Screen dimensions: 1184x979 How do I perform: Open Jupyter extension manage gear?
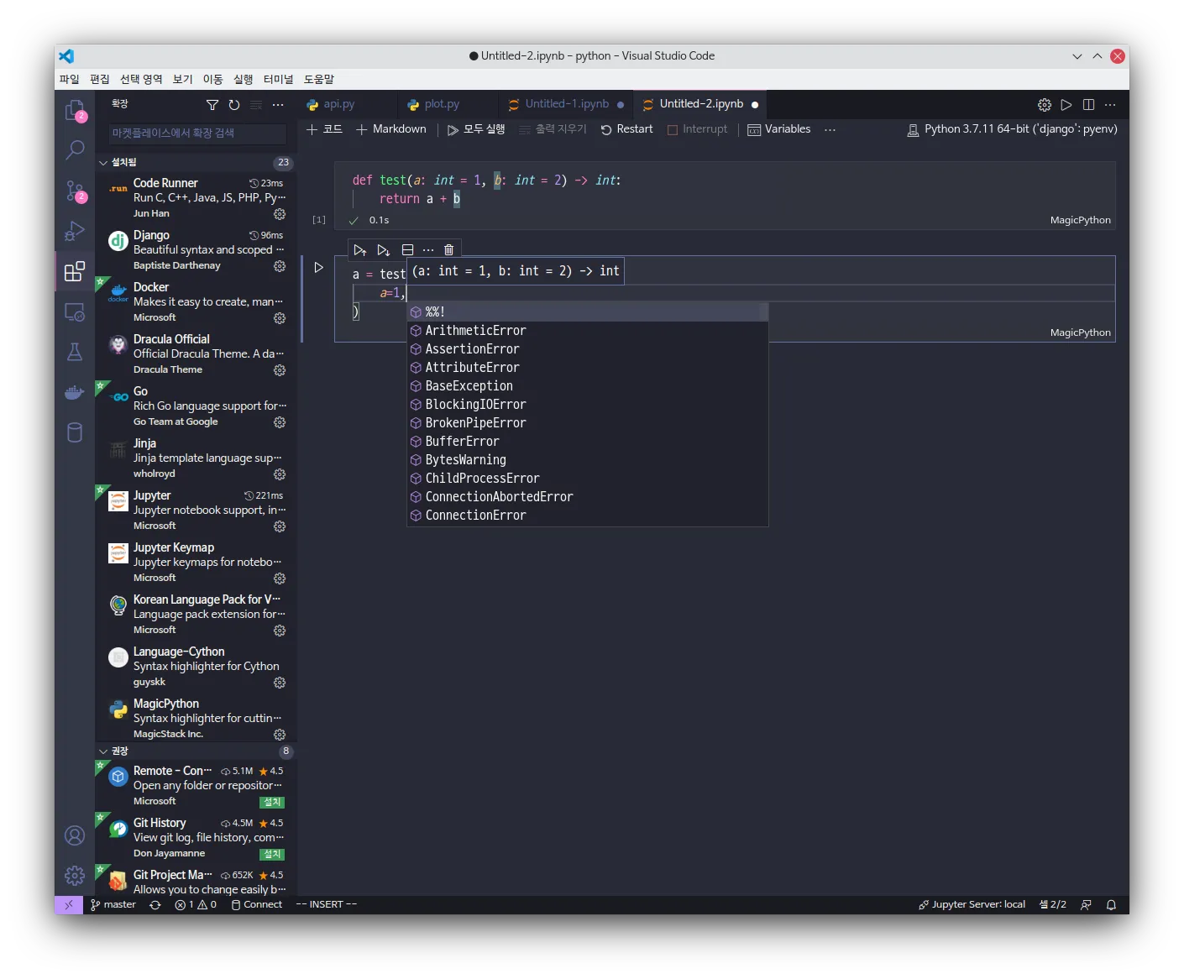coord(280,526)
